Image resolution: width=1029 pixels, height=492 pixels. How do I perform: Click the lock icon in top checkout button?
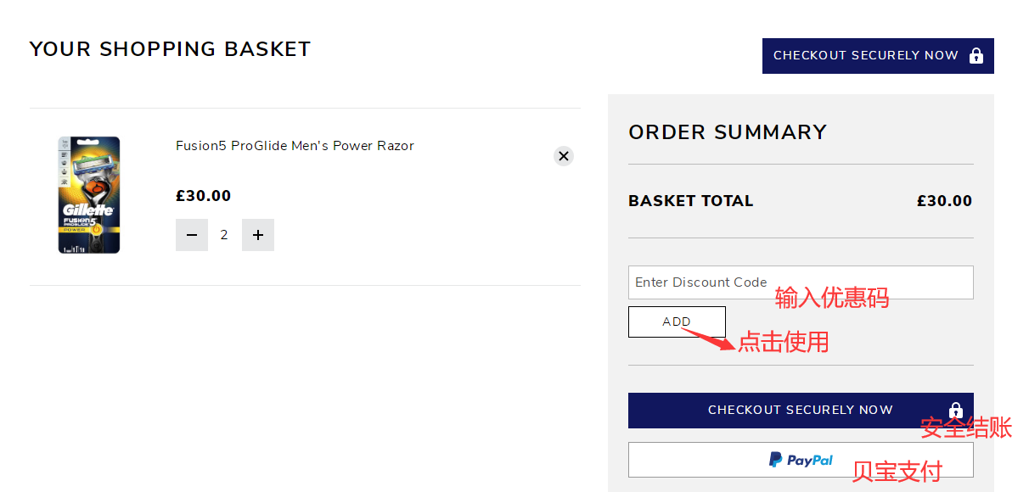(976, 56)
